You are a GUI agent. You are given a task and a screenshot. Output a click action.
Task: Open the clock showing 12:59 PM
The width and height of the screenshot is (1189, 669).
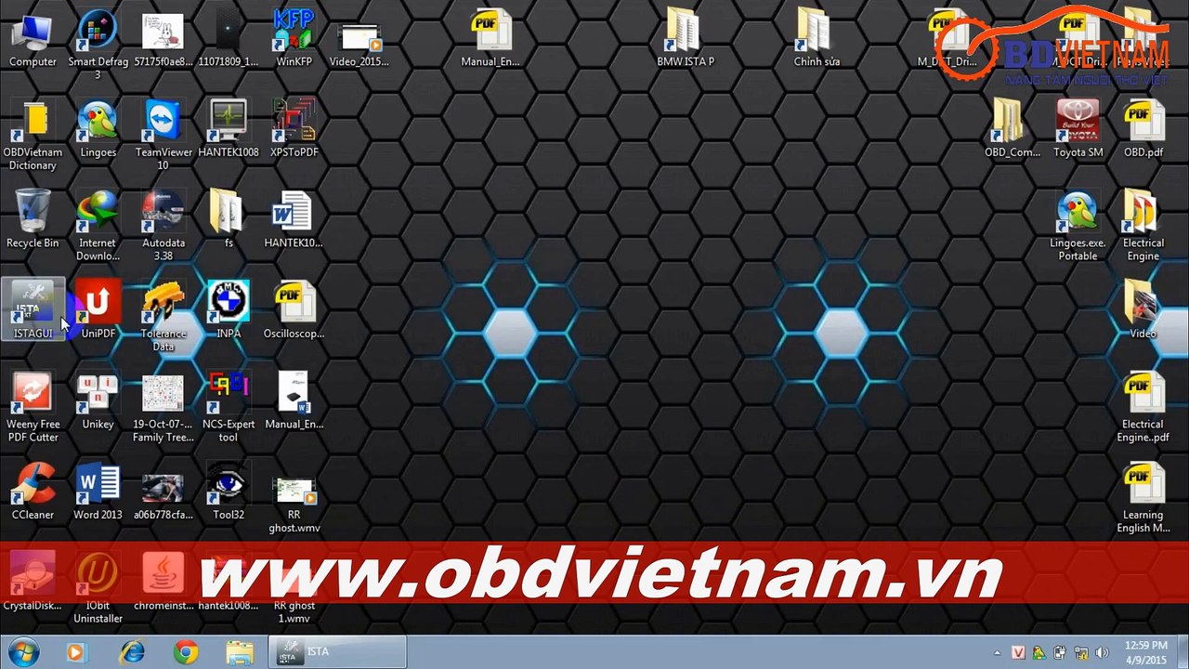(x=1145, y=652)
